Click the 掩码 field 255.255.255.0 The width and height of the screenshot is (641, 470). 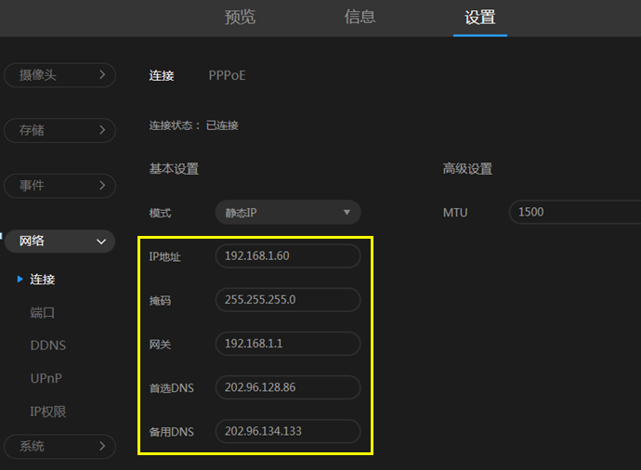tap(288, 300)
